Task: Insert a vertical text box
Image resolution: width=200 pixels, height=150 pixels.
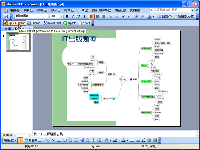Action: point(76,140)
